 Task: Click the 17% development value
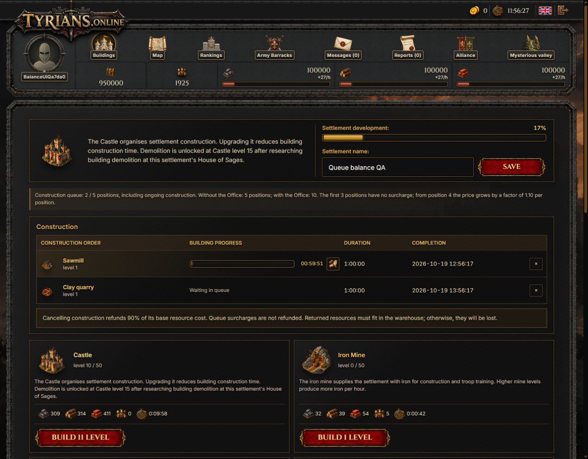coord(540,128)
